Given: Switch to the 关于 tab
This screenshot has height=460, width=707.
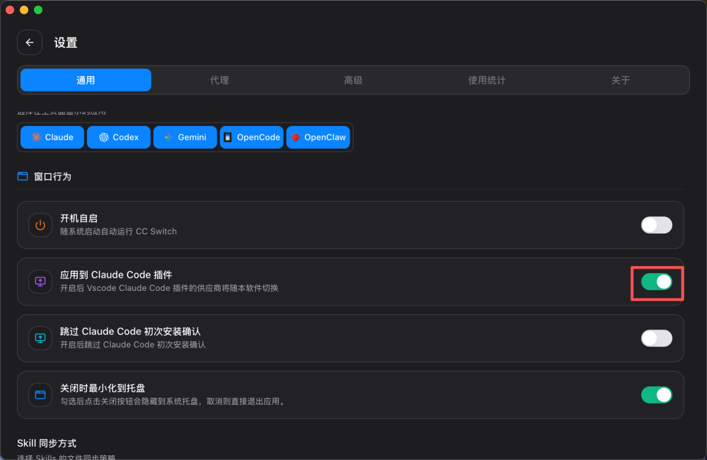Looking at the screenshot, I should click(x=621, y=80).
